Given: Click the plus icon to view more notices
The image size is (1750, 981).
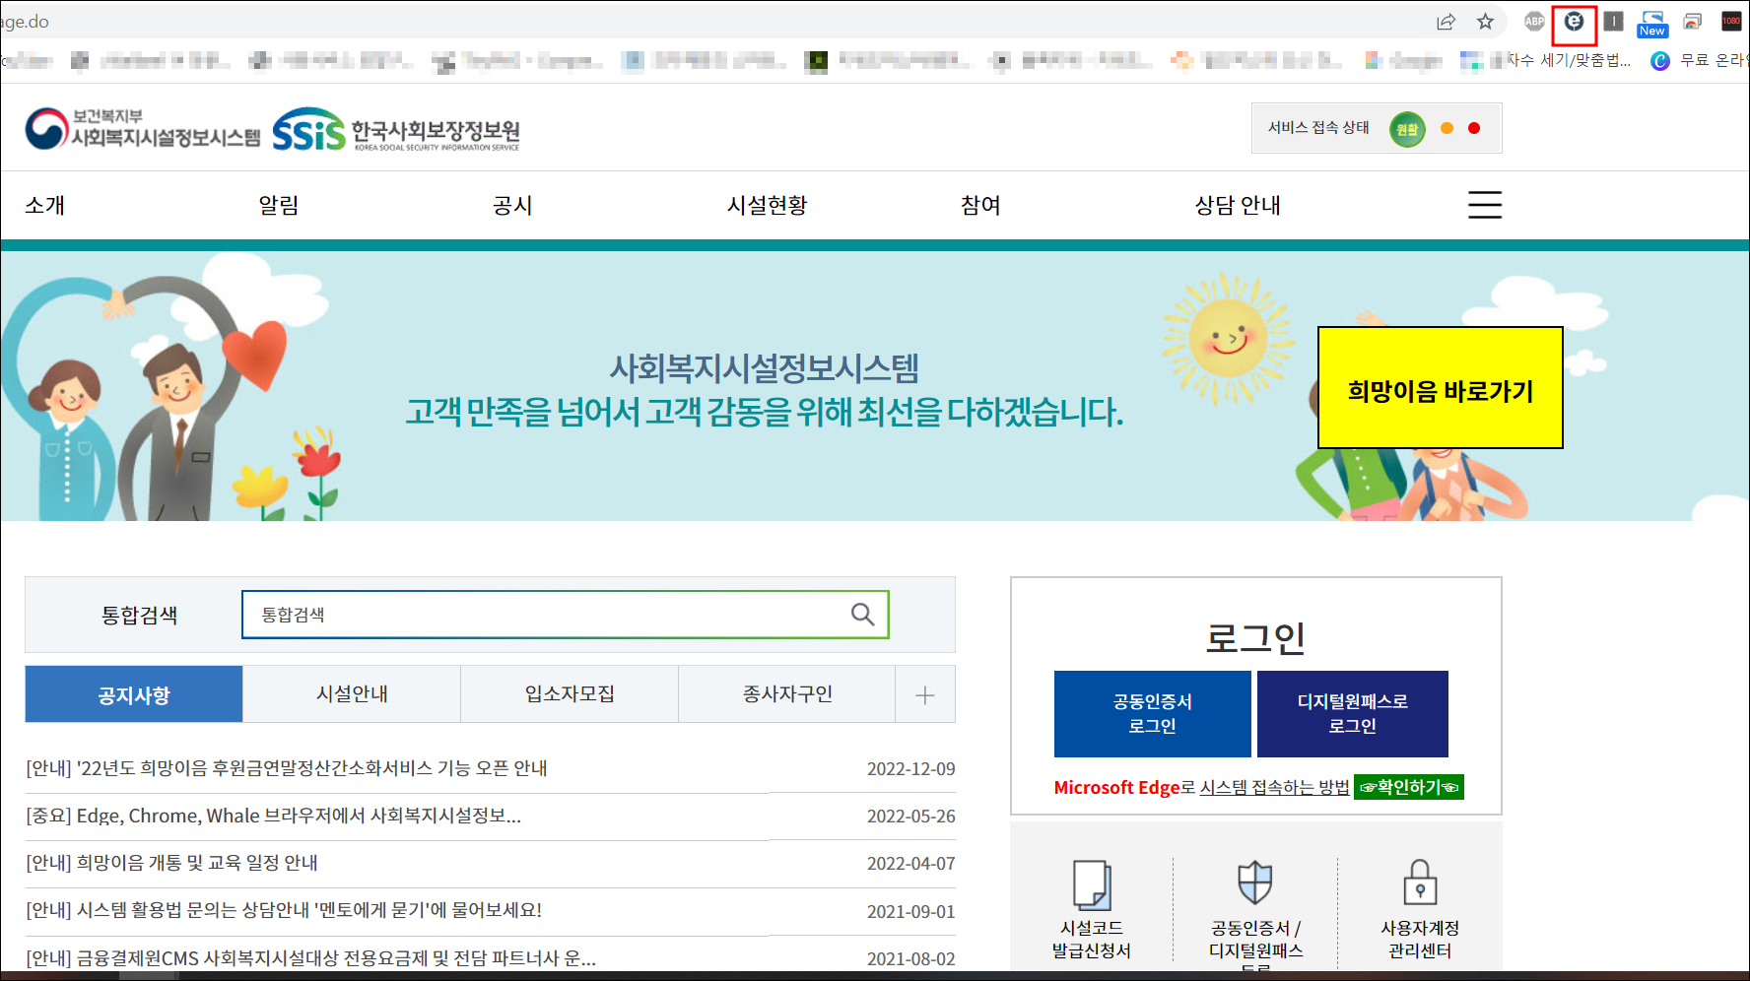Looking at the screenshot, I should [x=924, y=695].
